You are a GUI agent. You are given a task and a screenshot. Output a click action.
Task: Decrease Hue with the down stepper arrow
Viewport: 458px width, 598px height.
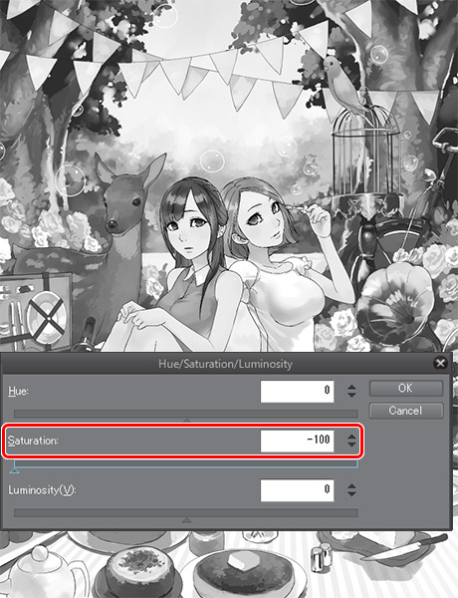tap(351, 395)
